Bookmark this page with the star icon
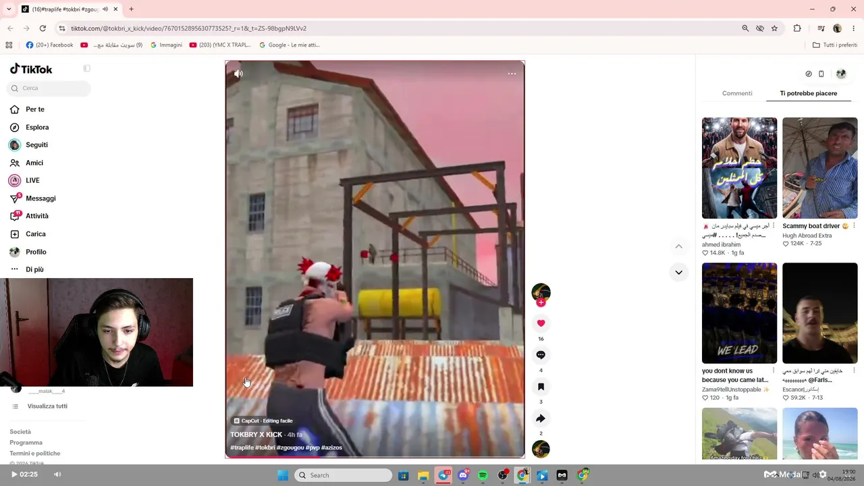The width and height of the screenshot is (864, 486). 774,28
